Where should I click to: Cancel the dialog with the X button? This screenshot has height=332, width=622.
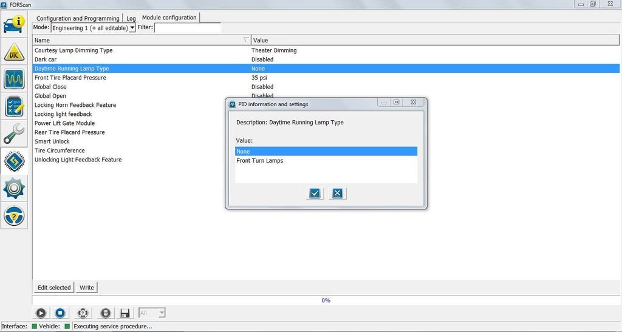point(338,194)
